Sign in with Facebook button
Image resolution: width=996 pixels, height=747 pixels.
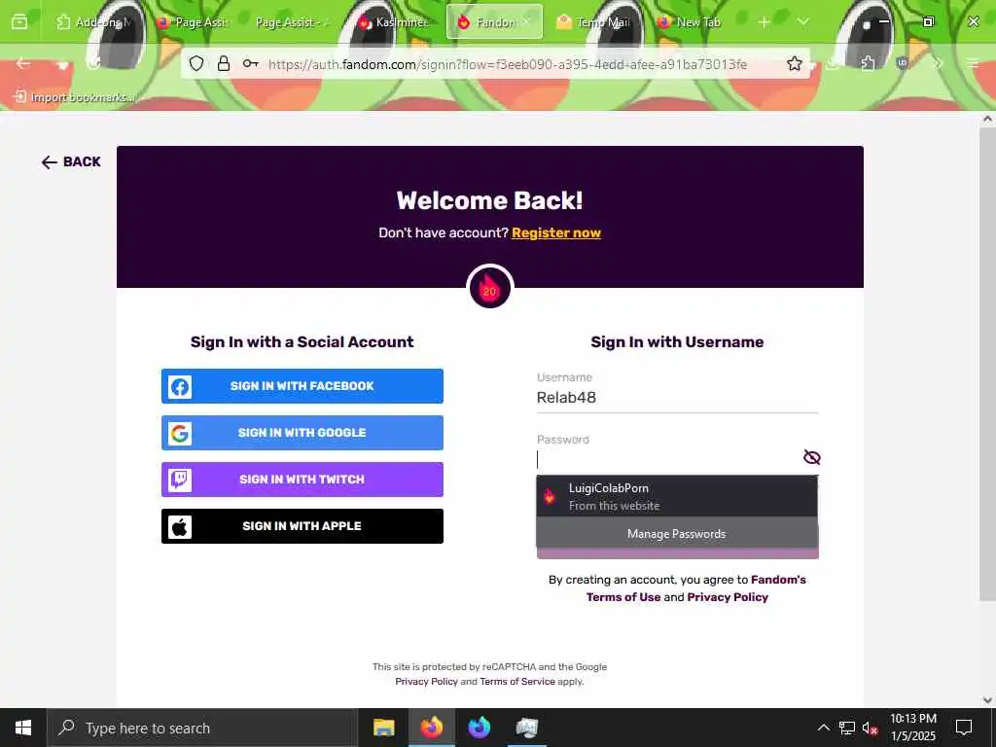[x=302, y=386]
